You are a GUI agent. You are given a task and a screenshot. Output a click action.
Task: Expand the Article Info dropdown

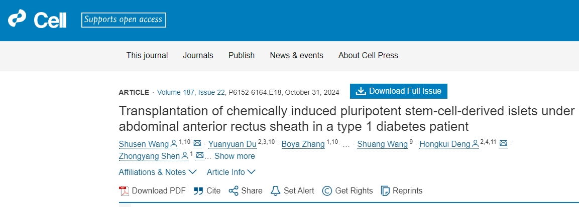(x=231, y=172)
